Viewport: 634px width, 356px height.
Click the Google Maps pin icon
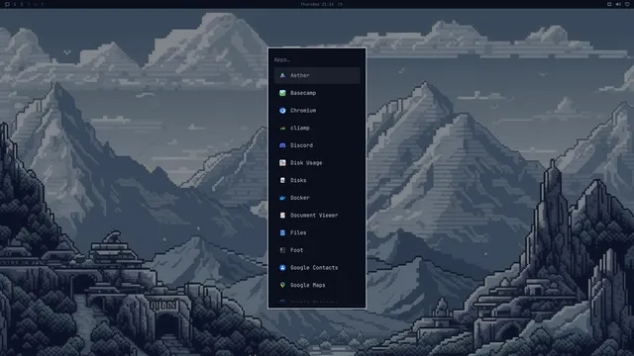tap(282, 285)
